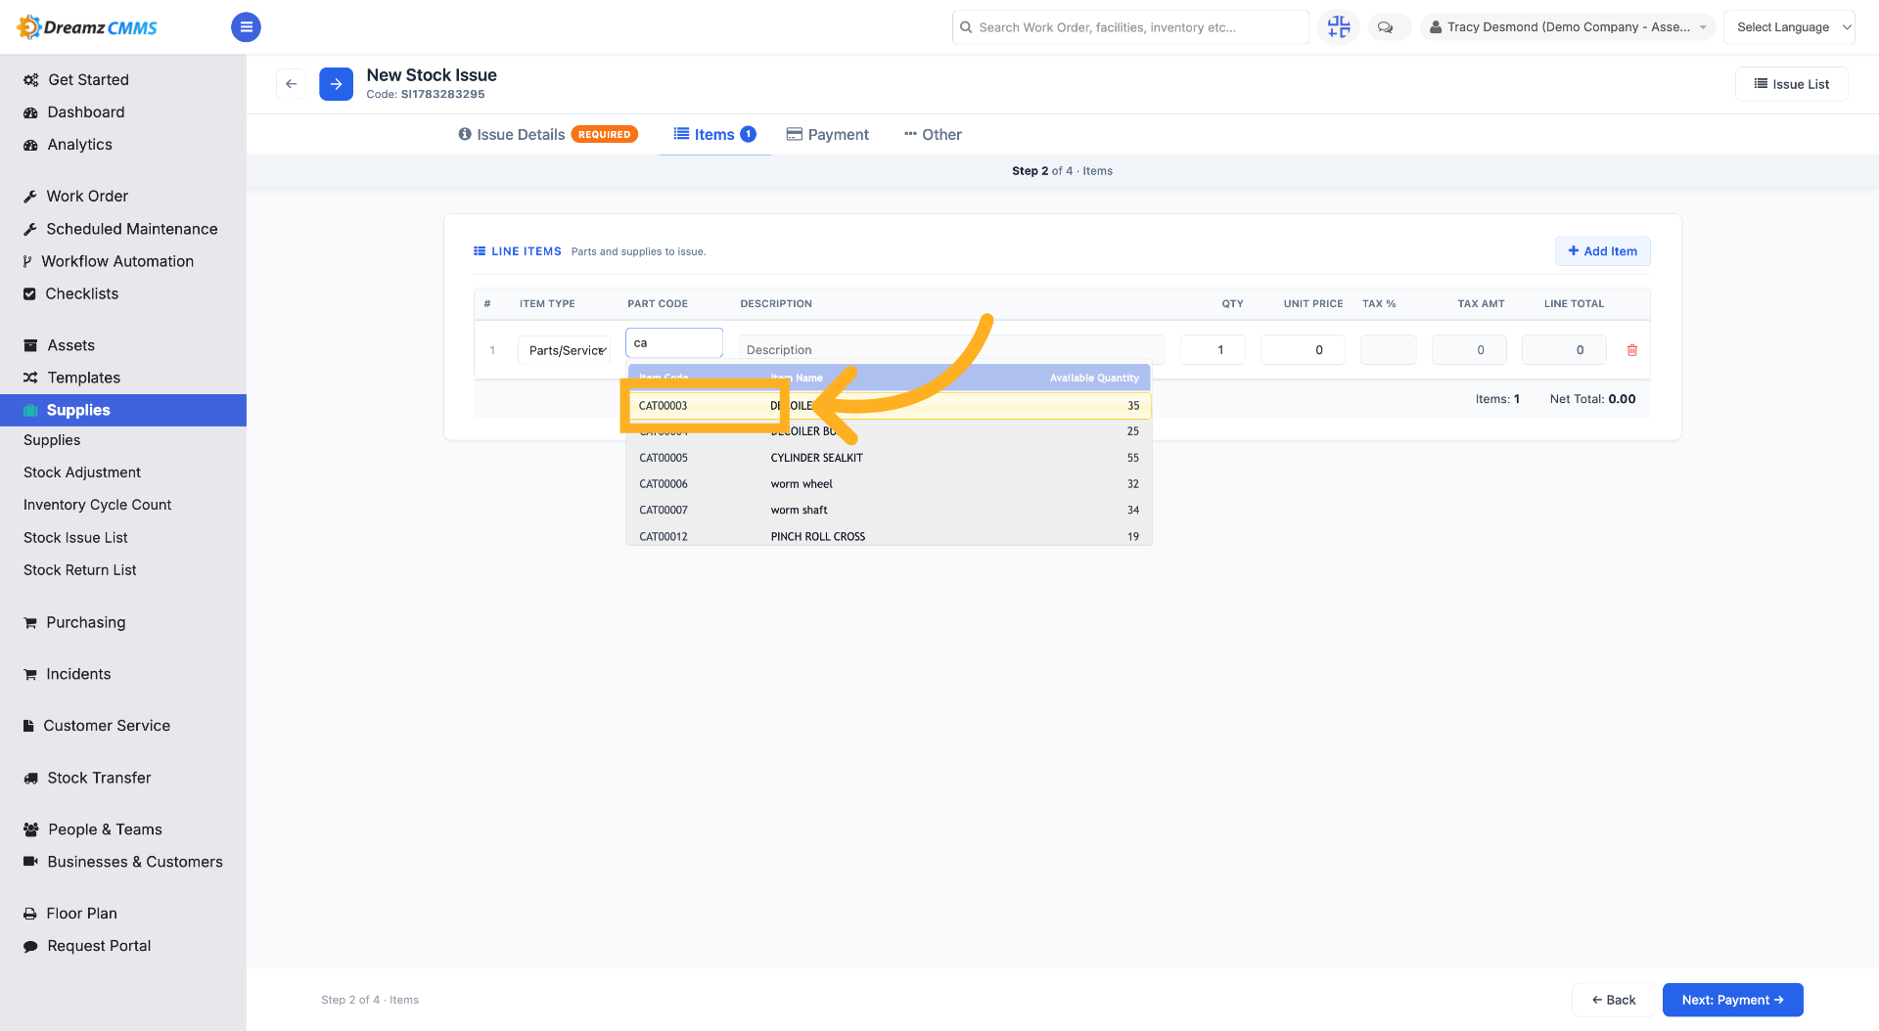Open the Issue List button
Screen dimensions: 1879x1031
(x=1791, y=84)
